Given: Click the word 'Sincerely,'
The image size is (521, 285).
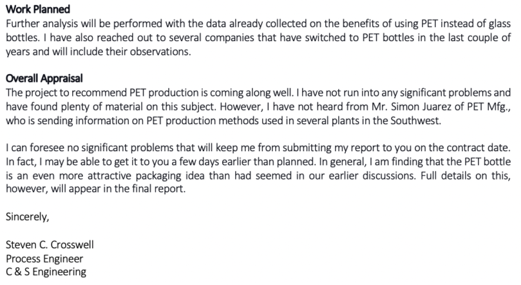Looking at the screenshot, I should pyautogui.click(x=27, y=217).
